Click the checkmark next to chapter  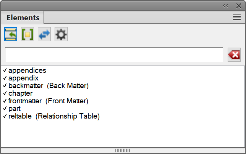coord(5,93)
